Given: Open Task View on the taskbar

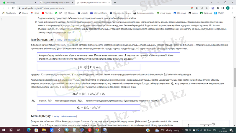Looking at the screenshot, I should coord(18,130).
